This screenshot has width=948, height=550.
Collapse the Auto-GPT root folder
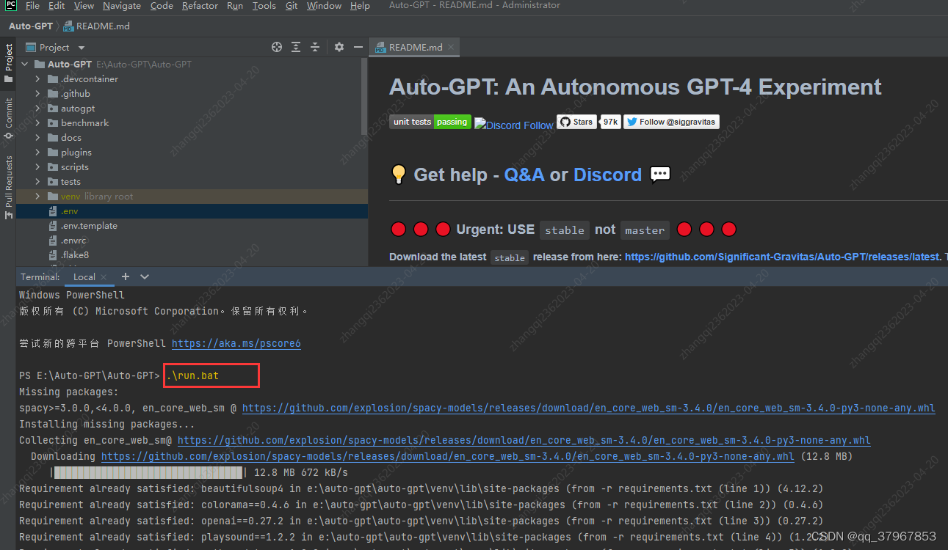pyautogui.click(x=25, y=65)
